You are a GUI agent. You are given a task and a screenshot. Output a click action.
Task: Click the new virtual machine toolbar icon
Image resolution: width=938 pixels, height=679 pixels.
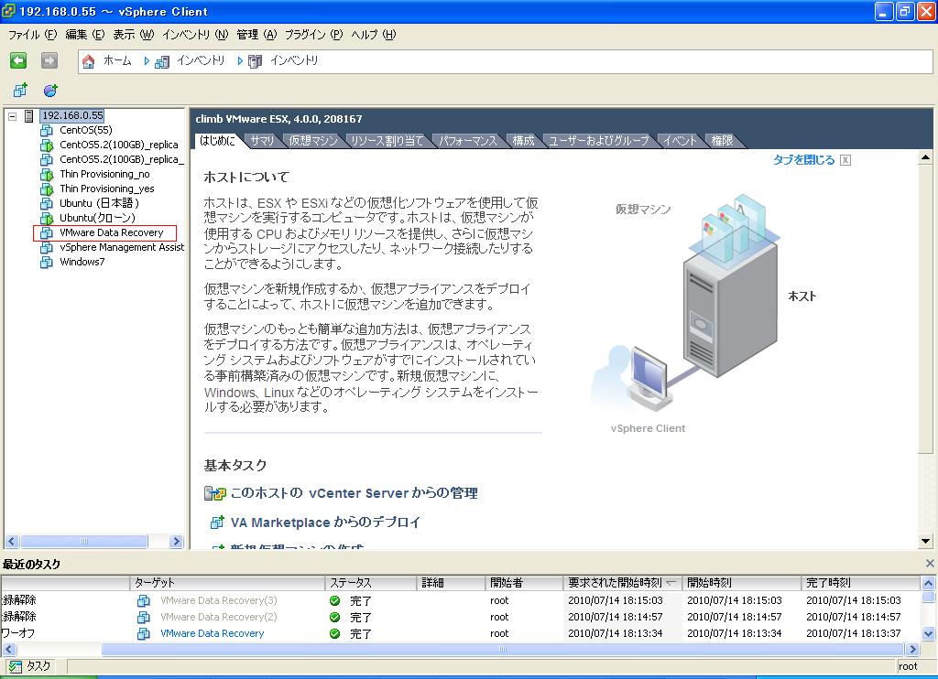pyautogui.click(x=20, y=91)
